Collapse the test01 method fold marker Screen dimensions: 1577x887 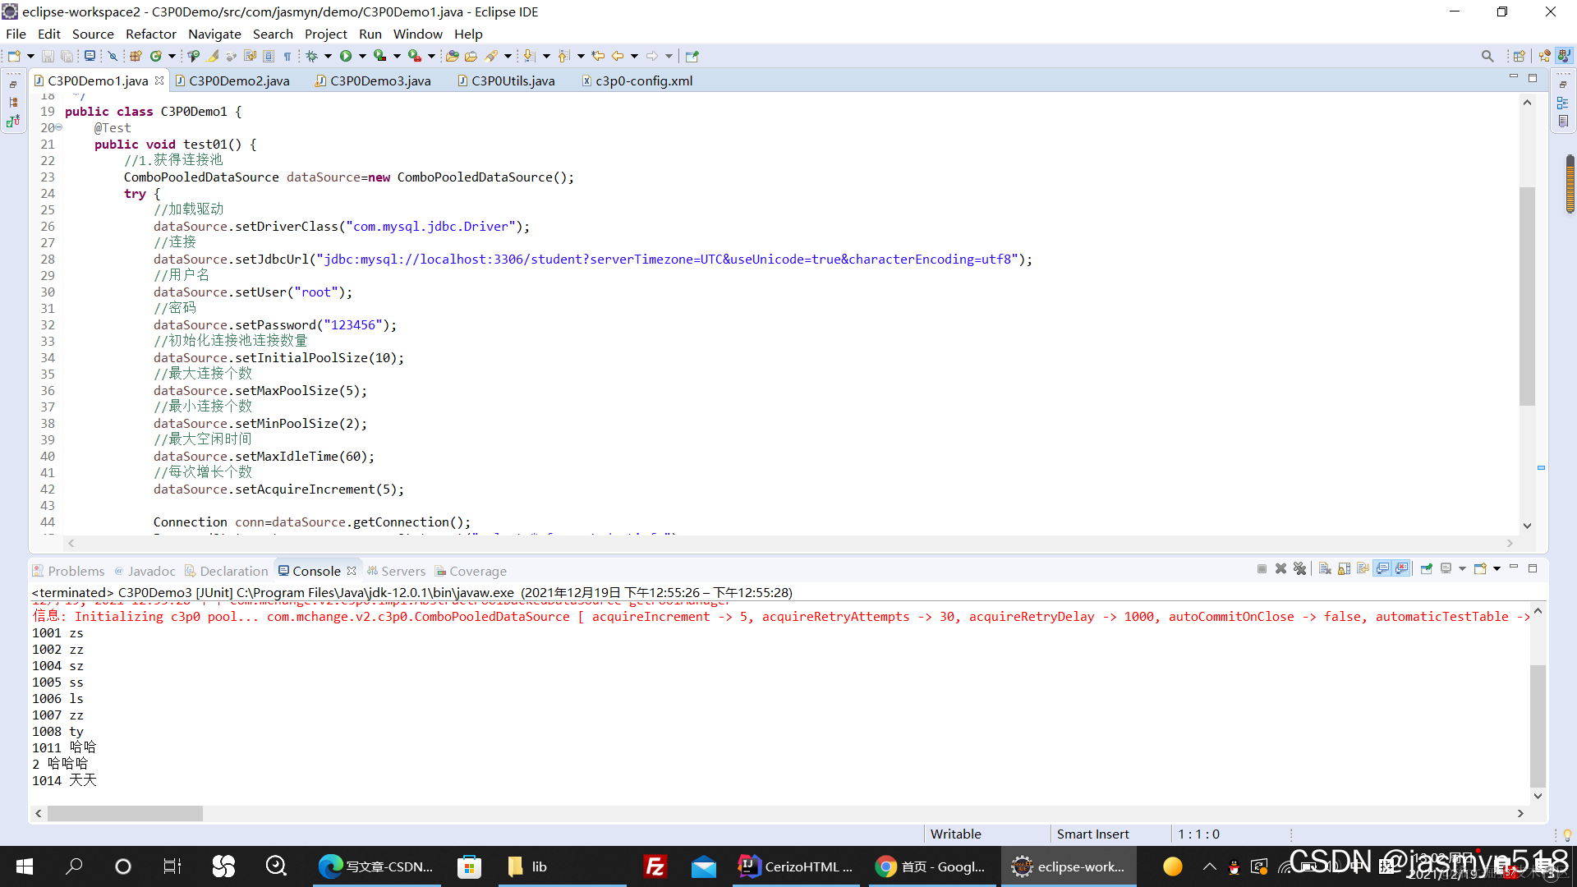(58, 127)
